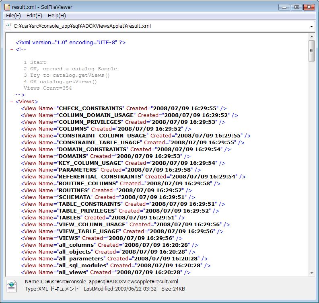This screenshot has width=319, height=303.
Task: Collapse the Views element node
Action: coord(12,102)
